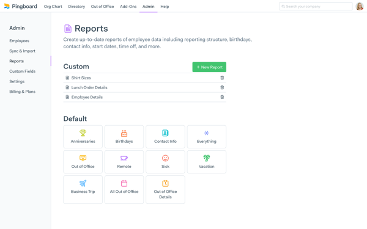Open the Remote coffee cup report
Screen dimensions: 367x229
pos(124,162)
